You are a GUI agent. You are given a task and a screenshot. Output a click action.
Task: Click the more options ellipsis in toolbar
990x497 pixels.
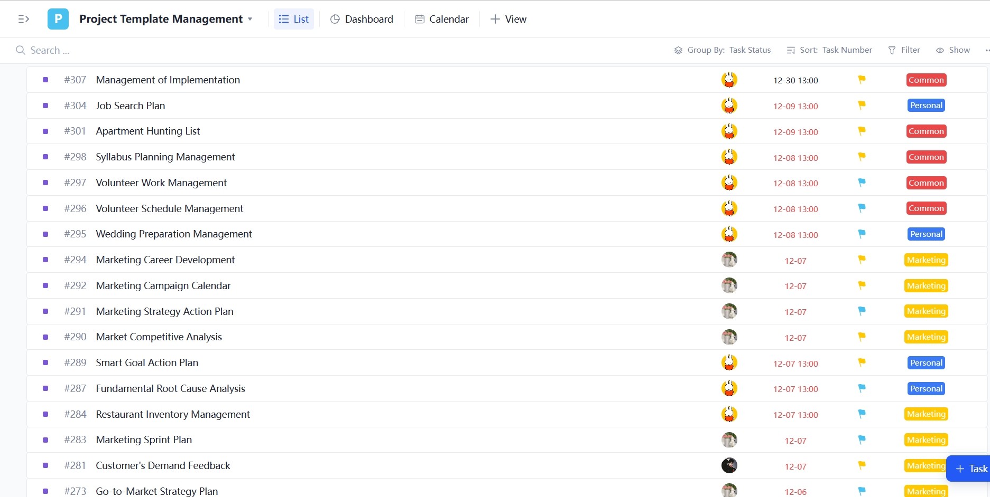pyautogui.click(x=986, y=51)
